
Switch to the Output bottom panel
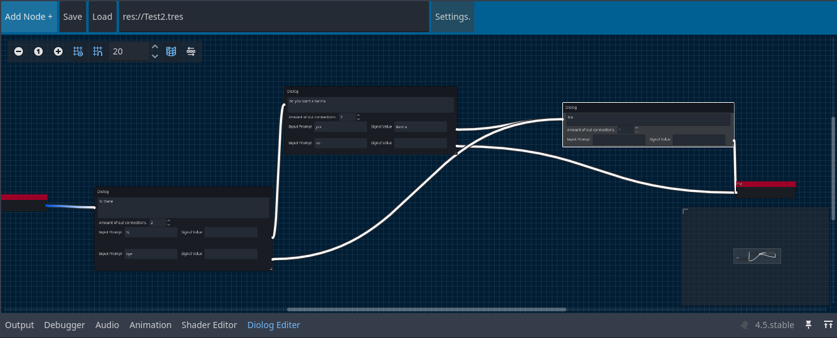tap(20, 325)
